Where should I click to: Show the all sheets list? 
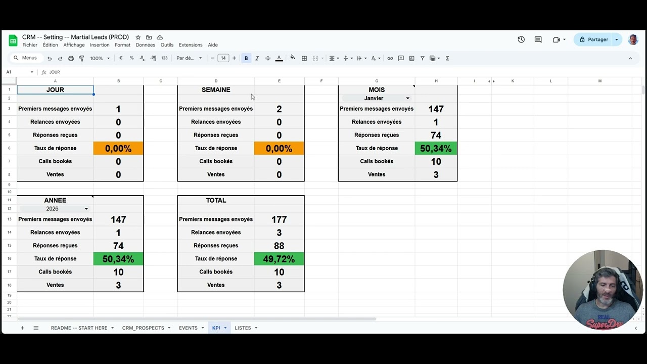pos(36,328)
